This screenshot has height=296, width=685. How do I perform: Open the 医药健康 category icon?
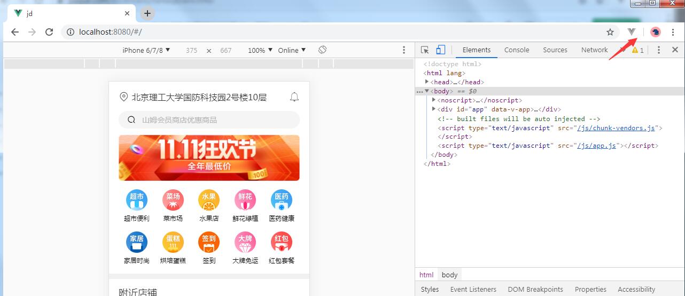tap(282, 200)
